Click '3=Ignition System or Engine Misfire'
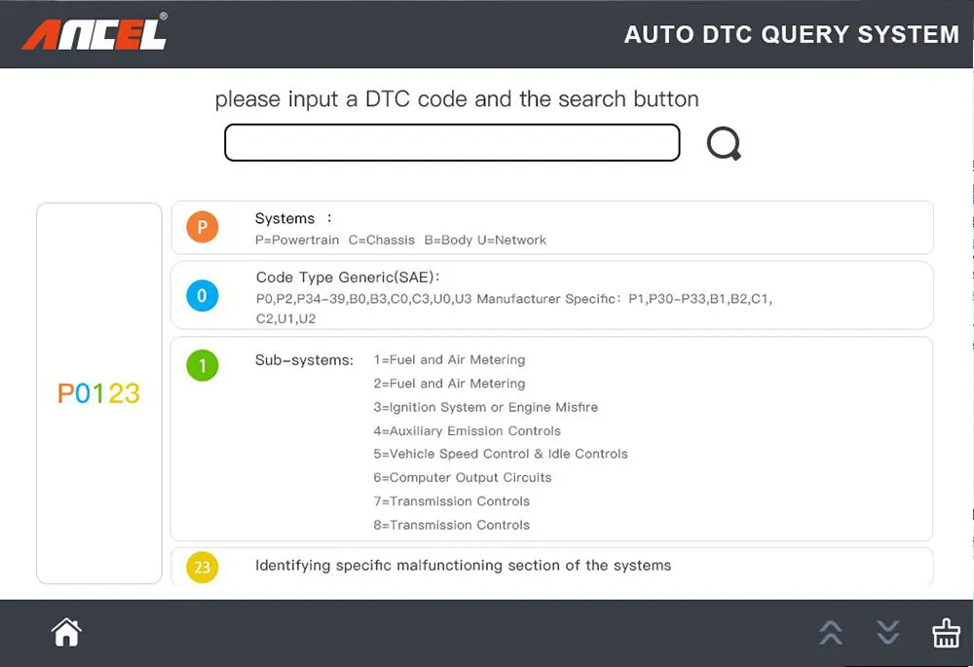The height and width of the screenshot is (667, 974). coord(486,407)
